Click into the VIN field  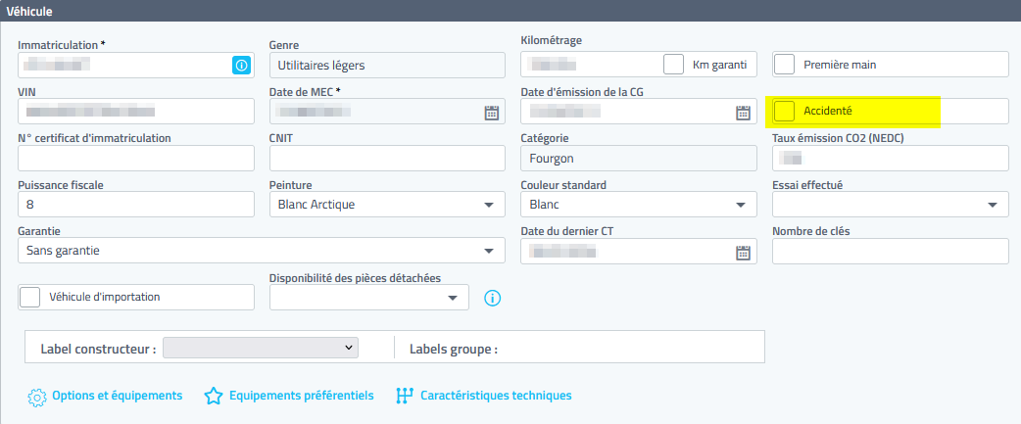coord(136,112)
